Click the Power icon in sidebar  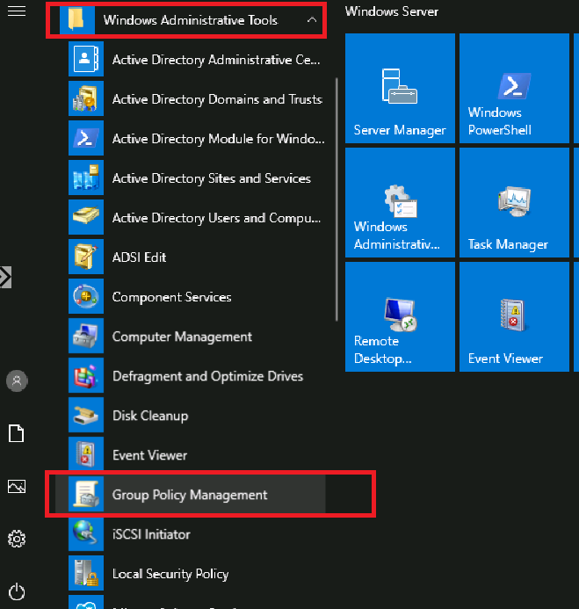tap(16, 591)
